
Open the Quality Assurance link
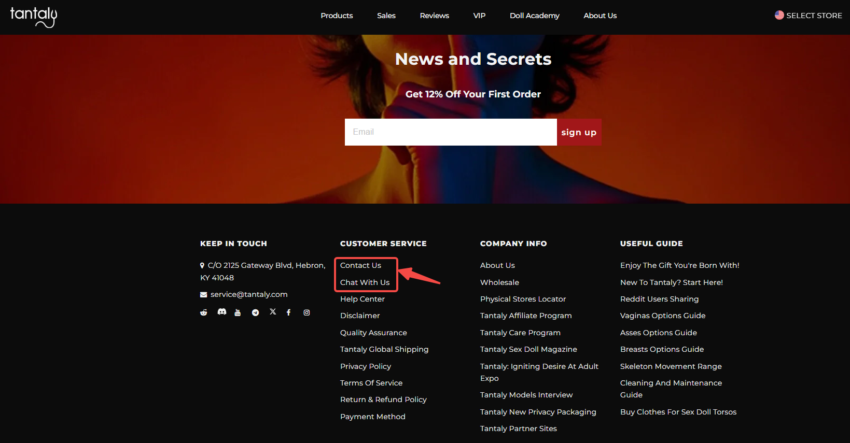(x=373, y=333)
